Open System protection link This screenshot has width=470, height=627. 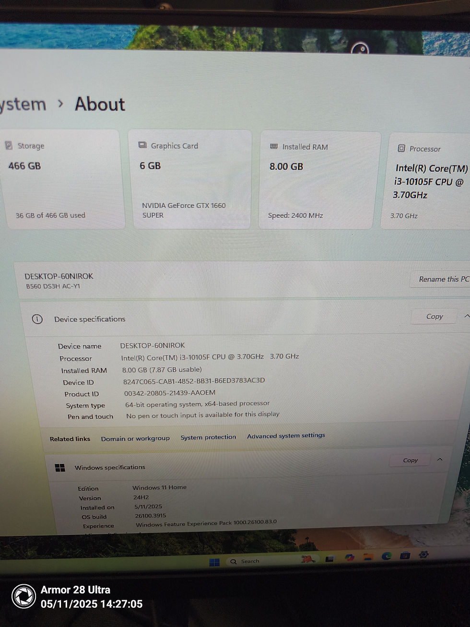[208, 437]
